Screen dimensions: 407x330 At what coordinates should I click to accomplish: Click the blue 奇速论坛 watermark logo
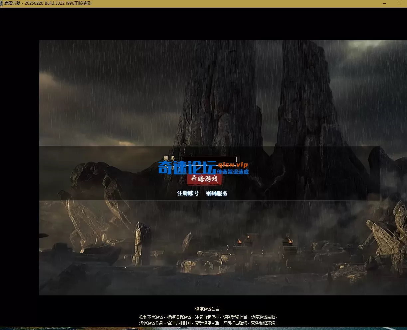186,168
